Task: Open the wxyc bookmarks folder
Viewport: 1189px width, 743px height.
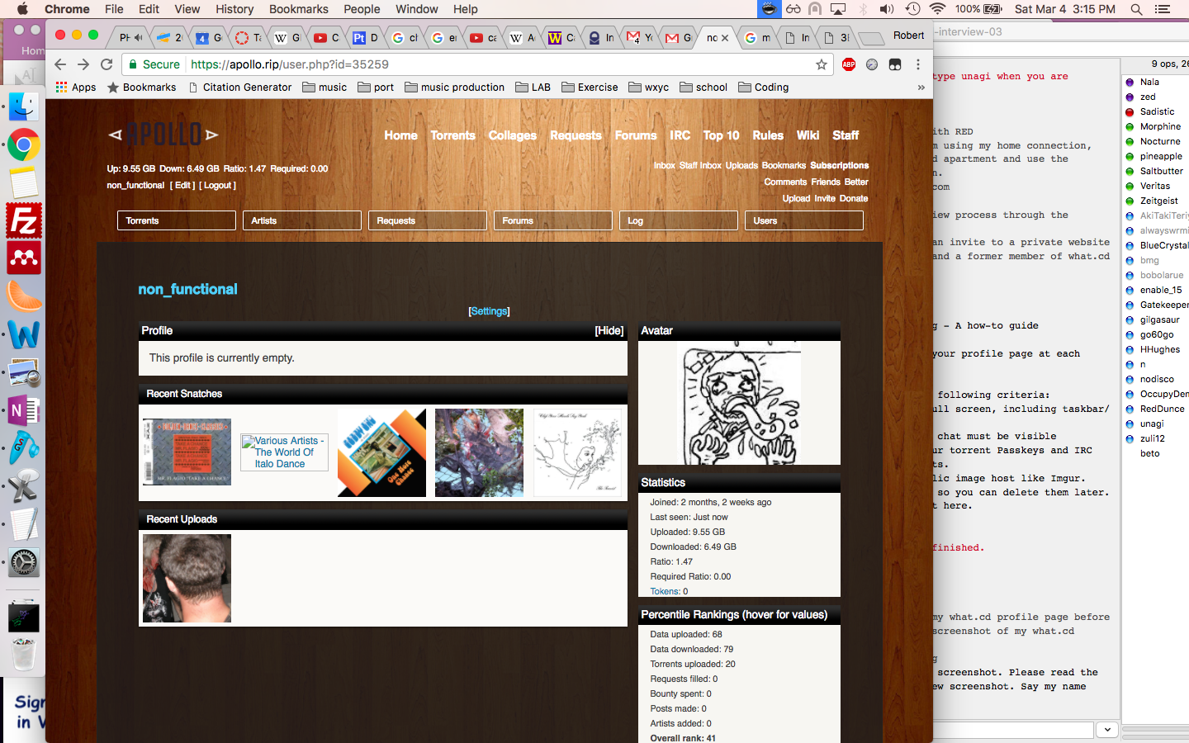Action: pos(648,87)
